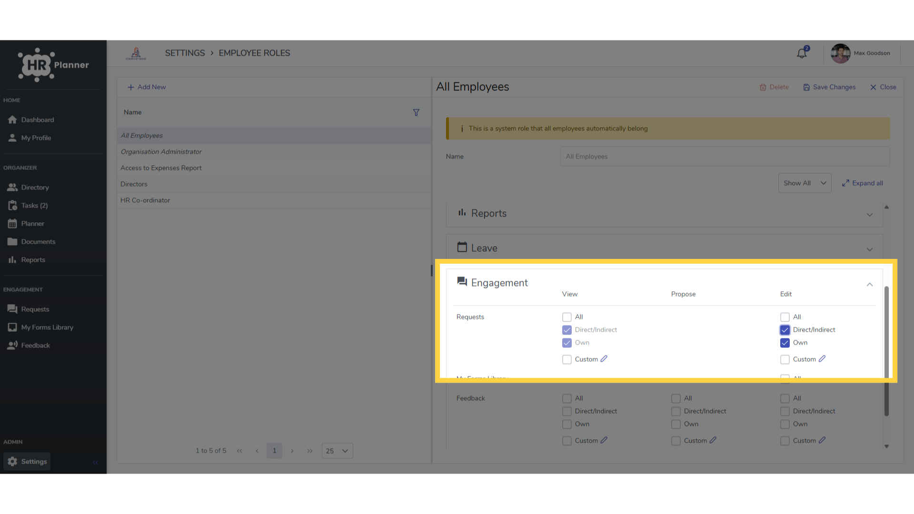This screenshot has width=914, height=514.
Task: Open Requests under Engagement in sidebar
Action: coord(29,309)
